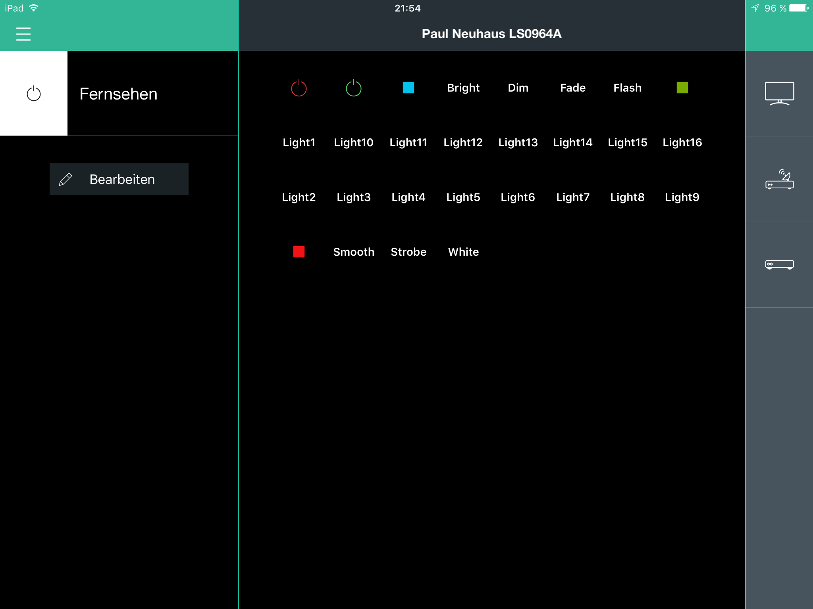813x609 pixels.
Task: Activate the Strobe effect
Action: tap(408, 252)
